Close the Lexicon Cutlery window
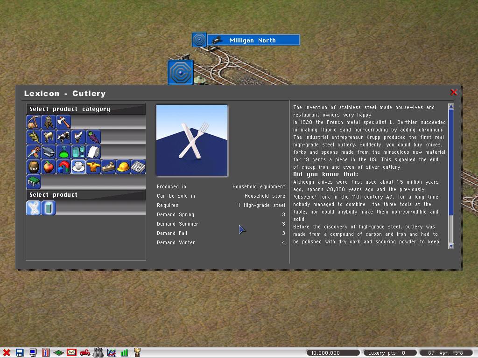478x358 pixels. 454,92
